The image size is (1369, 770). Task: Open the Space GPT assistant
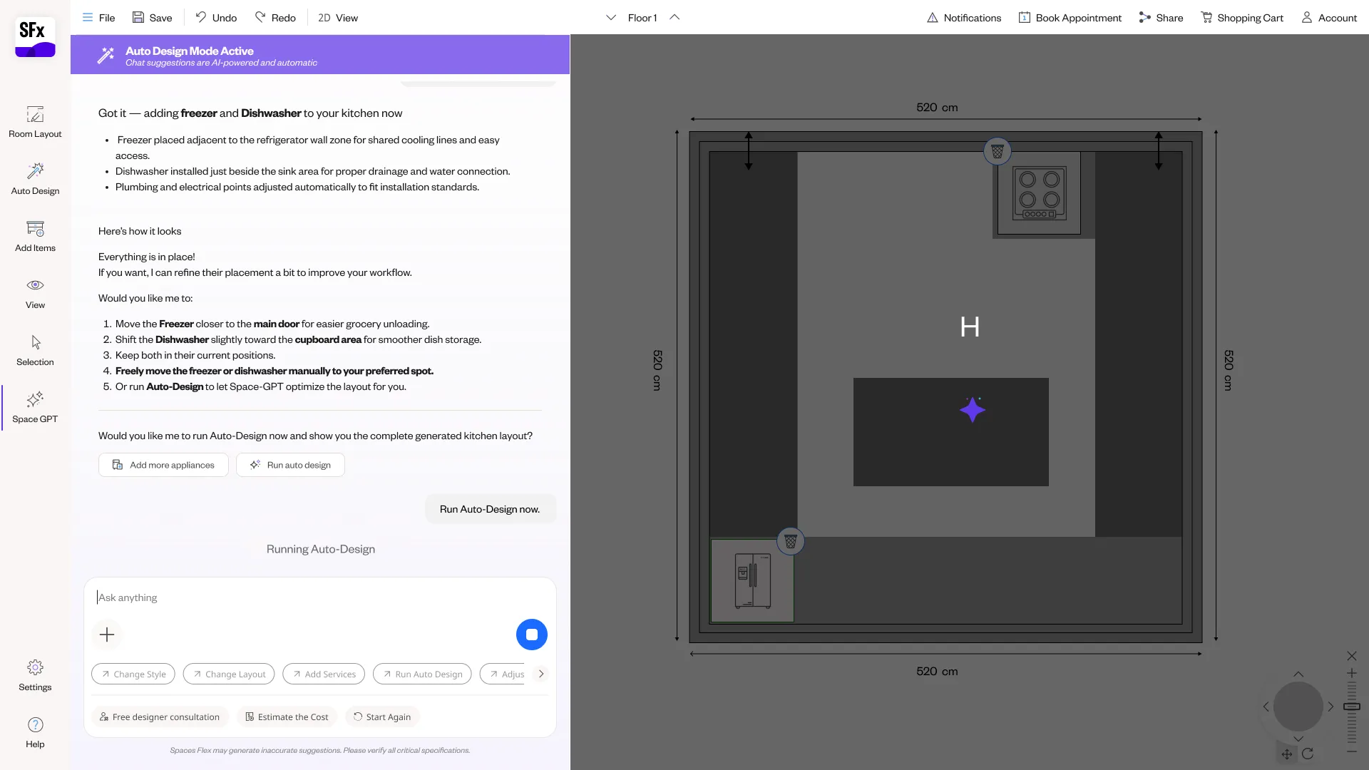35,407
